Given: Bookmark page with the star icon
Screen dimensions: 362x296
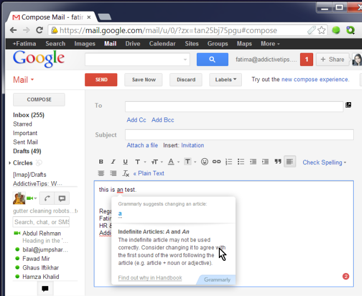Looking at the screenshot, I should 321,30.
